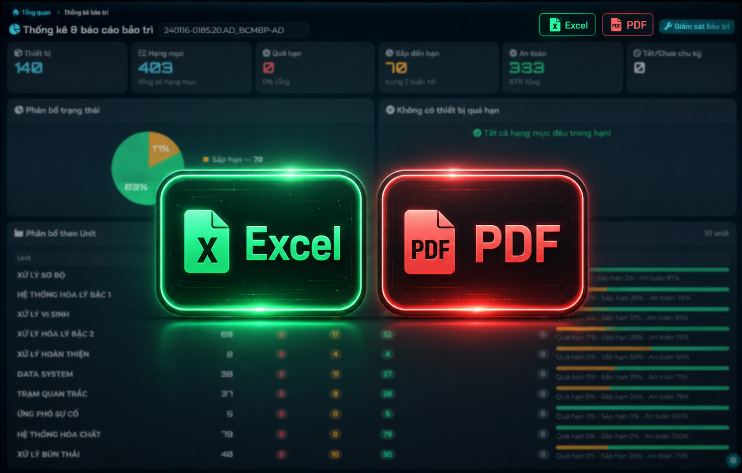
Task: Select the HỆ THỐNG HÓA LÝ BẬC 1 row
Action: [x=372, y=295]
